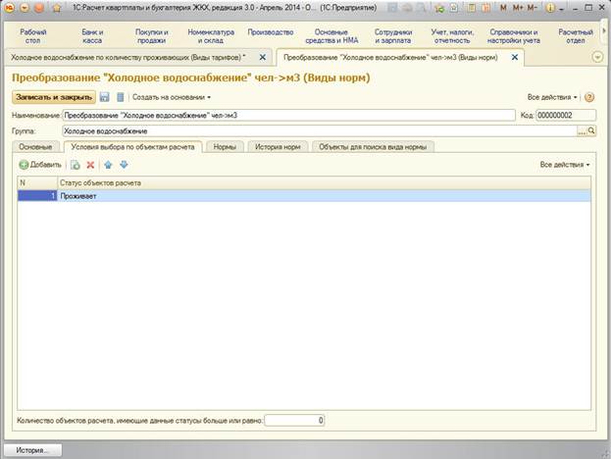Click the save (diskette) icon
The image size is (611, 459).
click(x=104, y=97)
